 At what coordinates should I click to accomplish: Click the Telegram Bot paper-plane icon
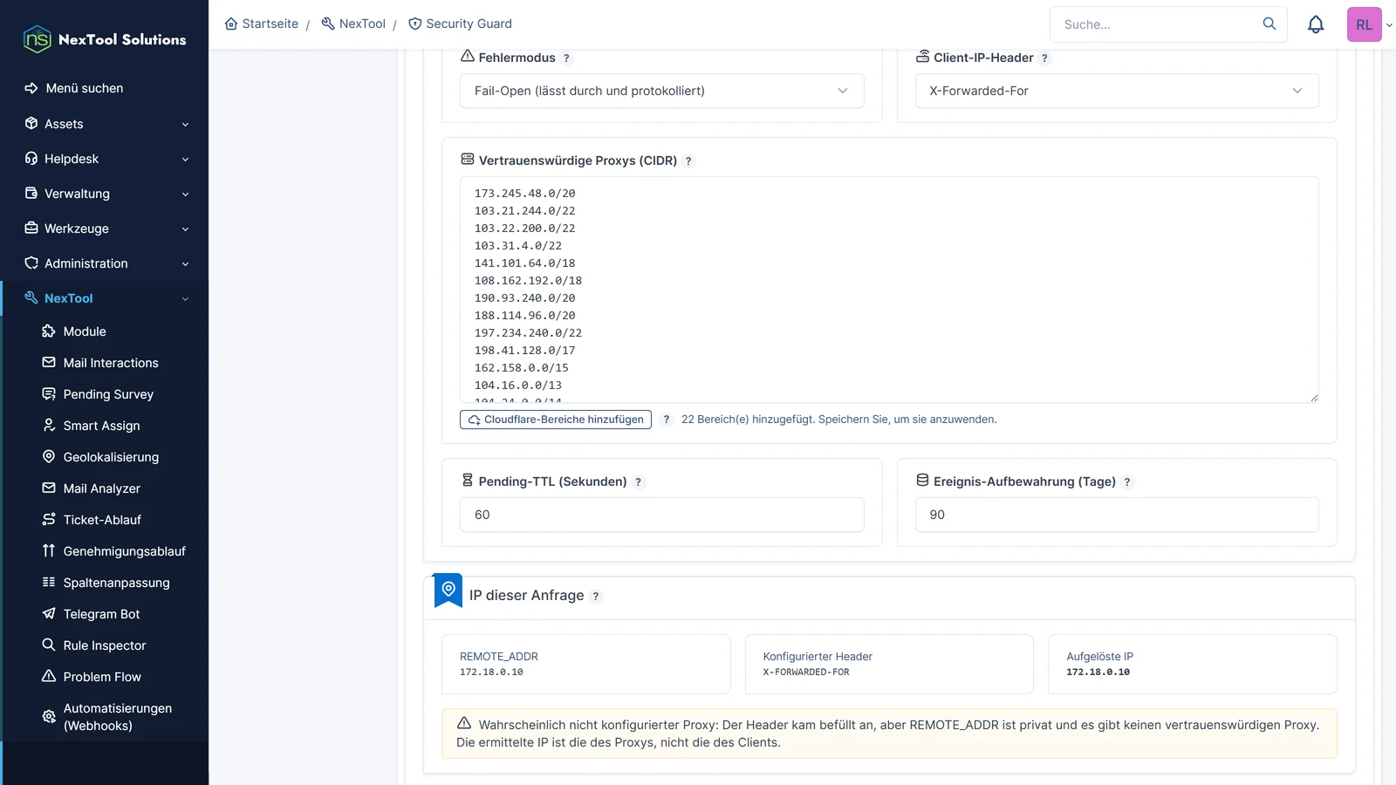click(x=49, y=613)
